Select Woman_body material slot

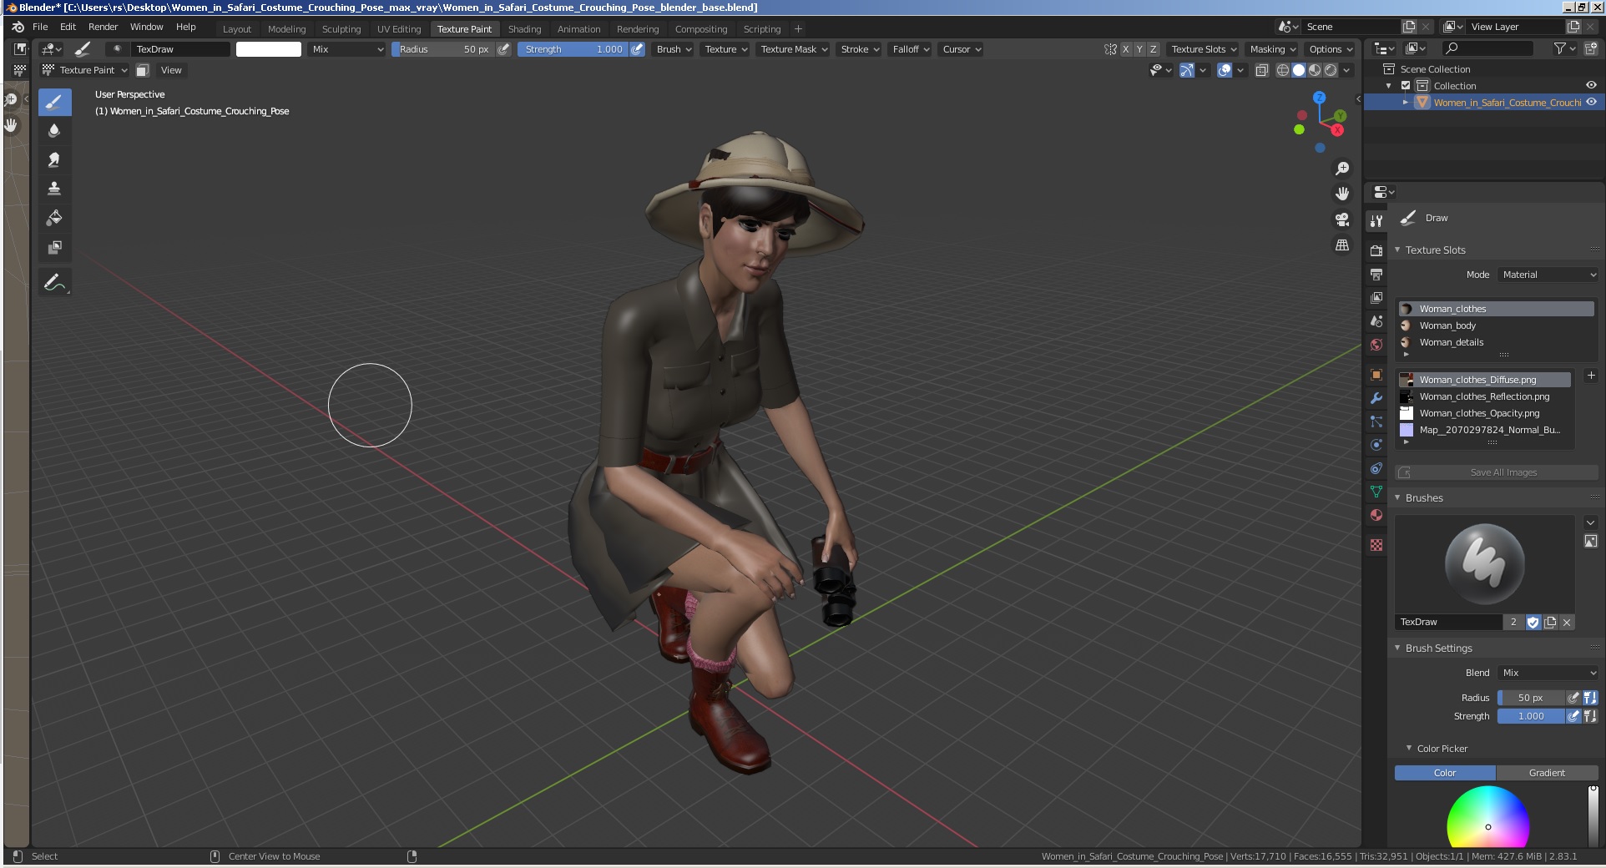[x=1496, y=325]
